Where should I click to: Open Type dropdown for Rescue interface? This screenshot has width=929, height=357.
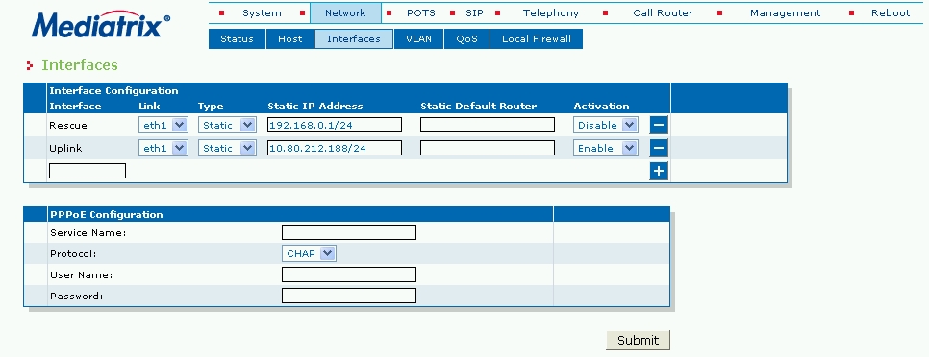227,126
